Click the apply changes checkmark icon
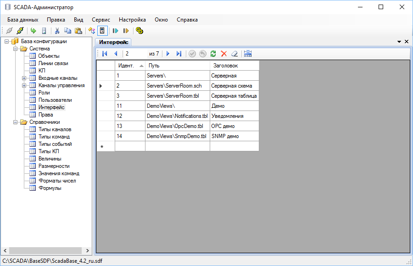 click(x=192, y=54)
